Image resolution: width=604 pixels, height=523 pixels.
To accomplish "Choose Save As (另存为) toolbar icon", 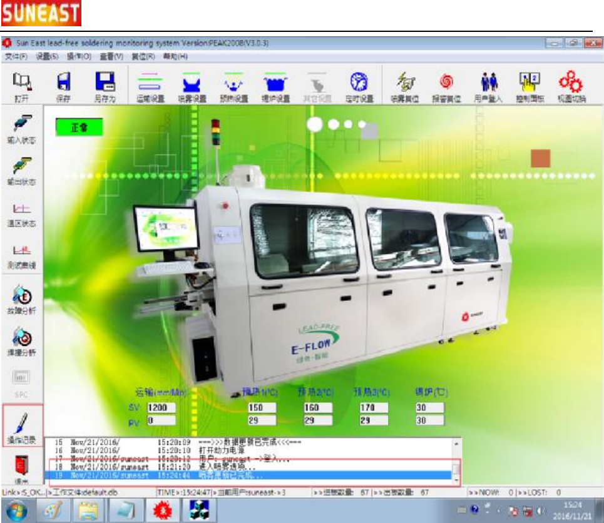I will 105,87.
